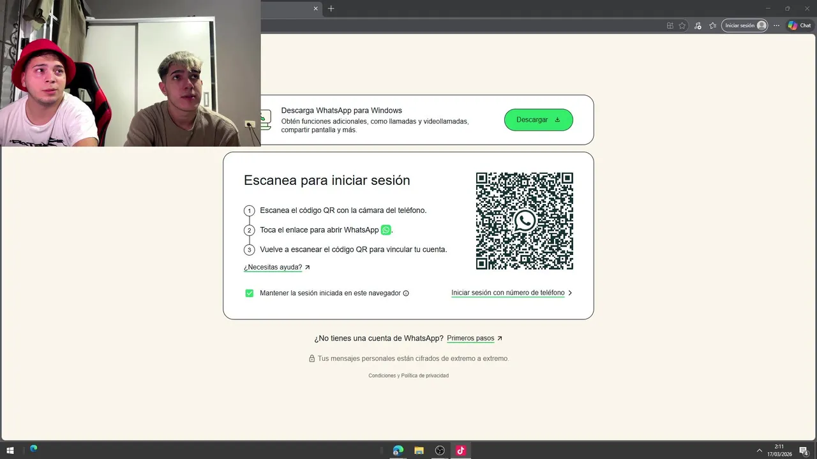Open the Favorites list icon
Screen dimensions: 817x459
coord(713,25)
